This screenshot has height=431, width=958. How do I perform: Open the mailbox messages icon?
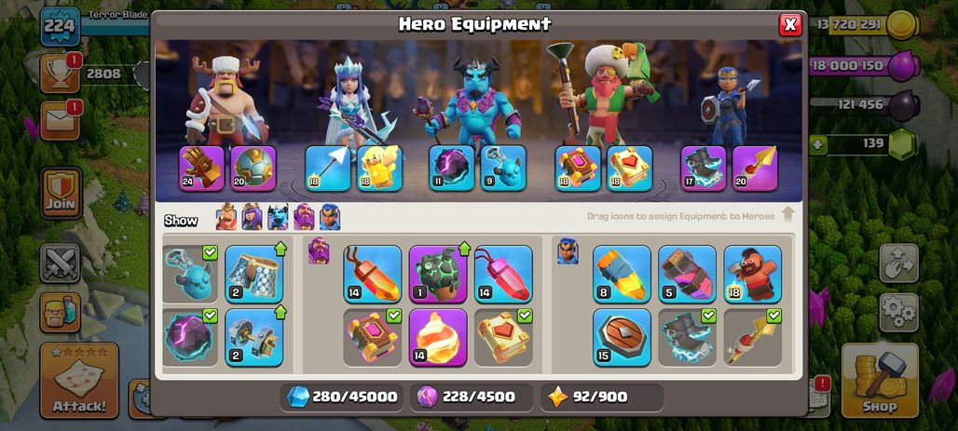coord(60,120)
